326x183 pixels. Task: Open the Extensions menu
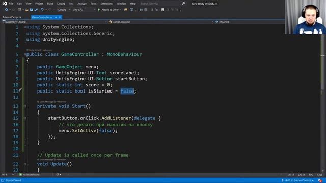(106, 4)
